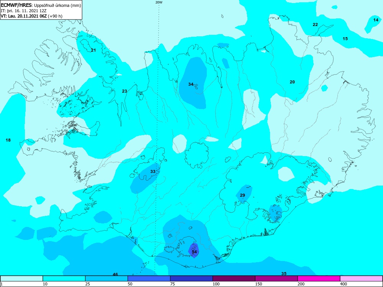Click the precipitation value 33 on the map
Screen dimensions: 383x287
153,171
